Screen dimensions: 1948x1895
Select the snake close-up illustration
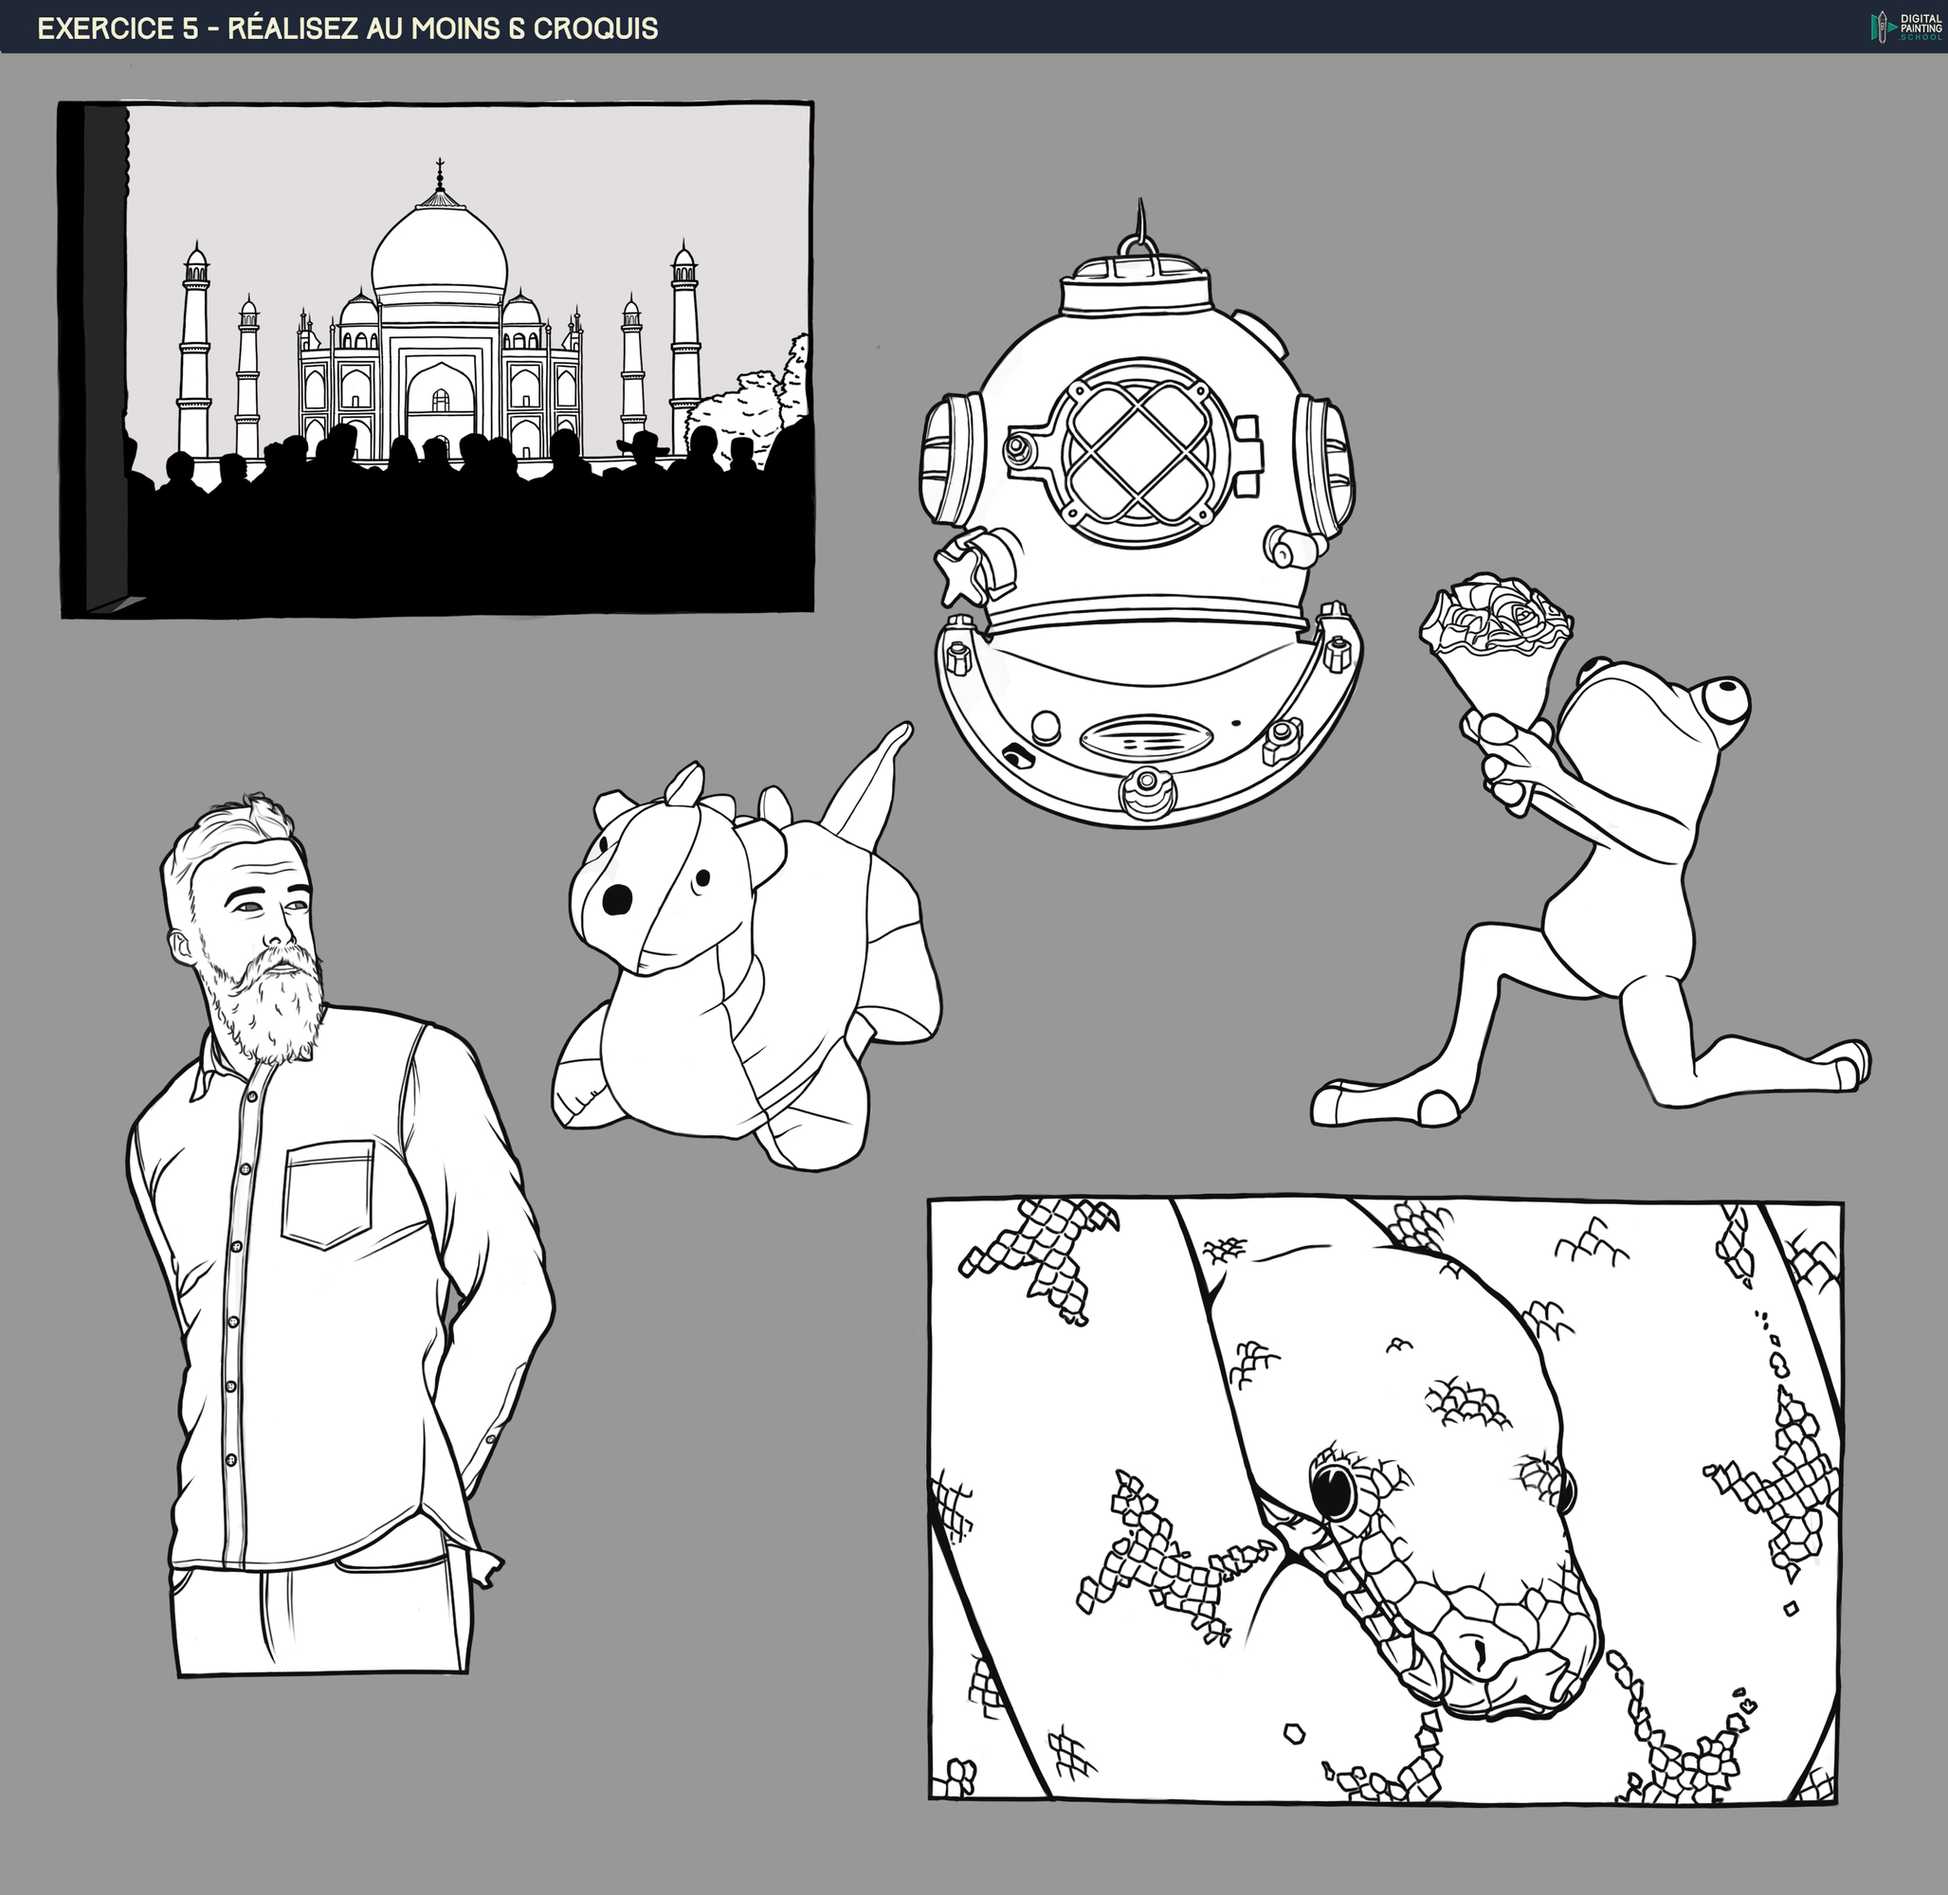click(1384, 1500)
